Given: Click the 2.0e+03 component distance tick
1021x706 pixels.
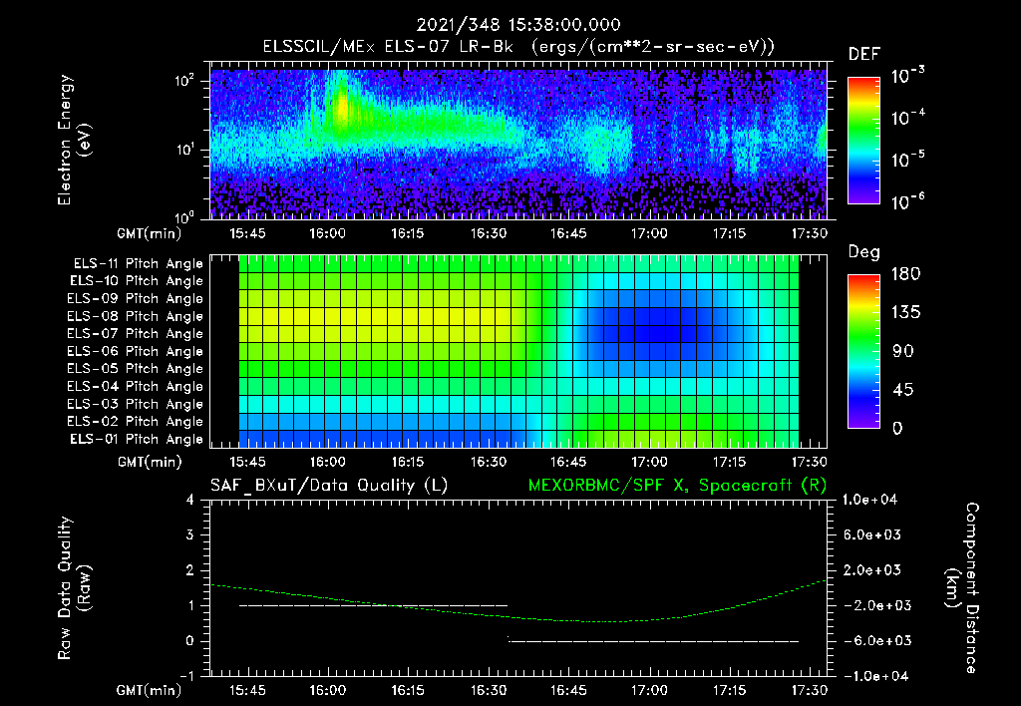Looking at the screenshot, I should 872,570.
